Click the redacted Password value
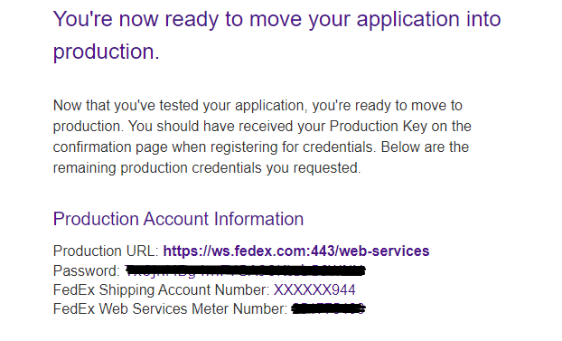 pyautogui.click(x=245, y=270)
